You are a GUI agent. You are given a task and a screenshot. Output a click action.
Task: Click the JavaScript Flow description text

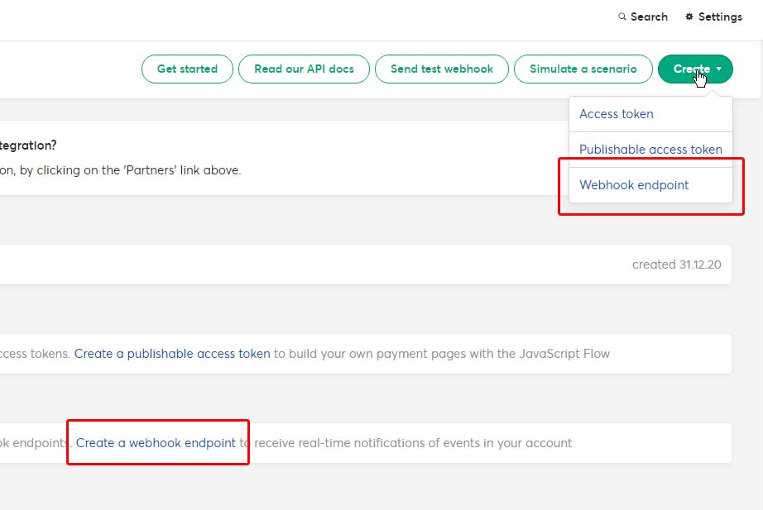pos(441,354)
